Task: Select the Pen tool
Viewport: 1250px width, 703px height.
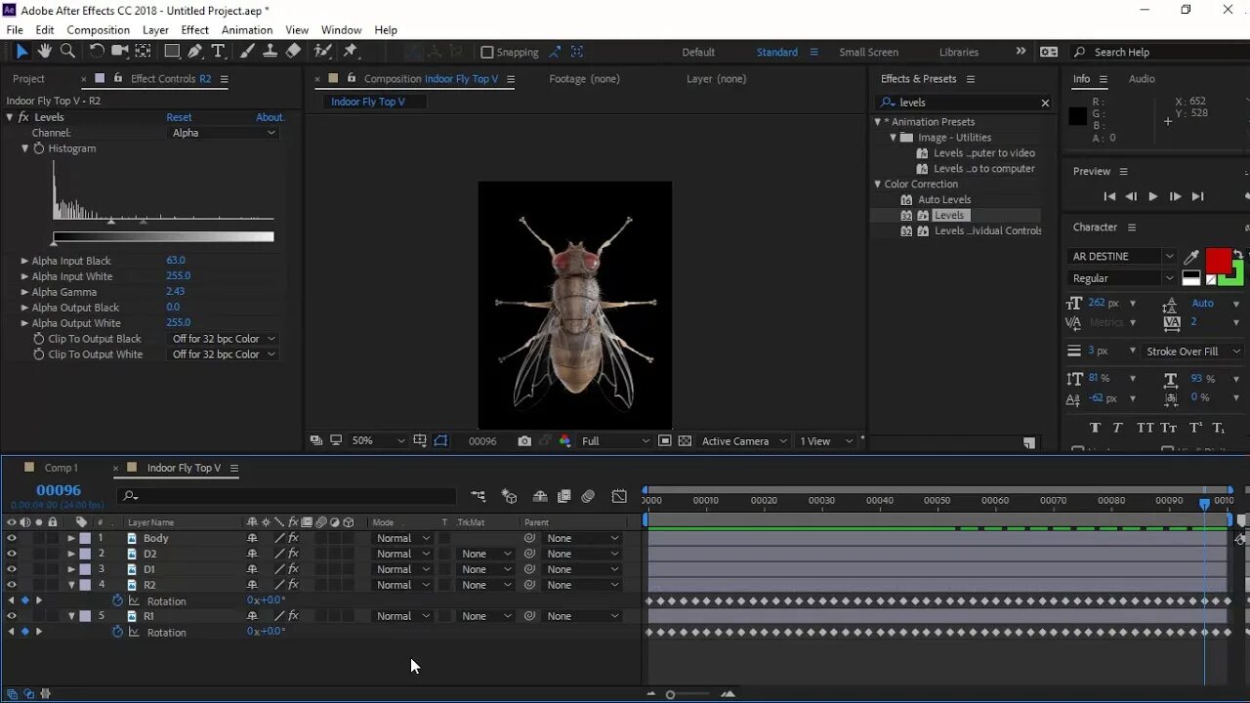Action: click(195, 52)
